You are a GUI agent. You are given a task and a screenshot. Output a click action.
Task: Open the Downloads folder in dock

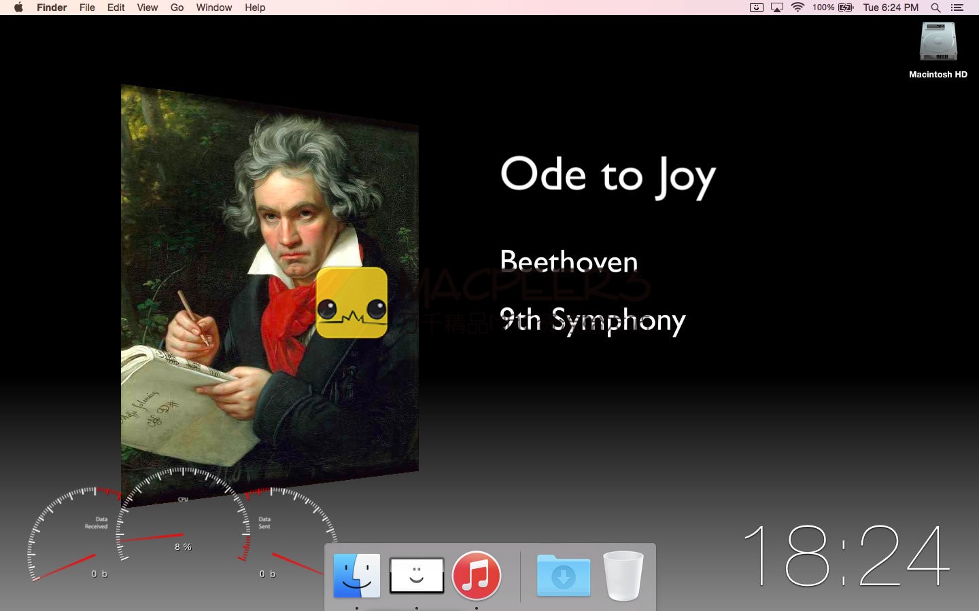[x=564, y=576]
